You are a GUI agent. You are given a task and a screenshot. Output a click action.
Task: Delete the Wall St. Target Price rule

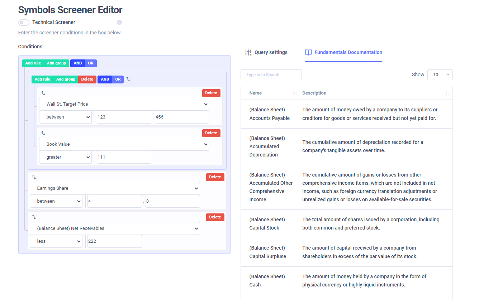(x=211, y=93)
